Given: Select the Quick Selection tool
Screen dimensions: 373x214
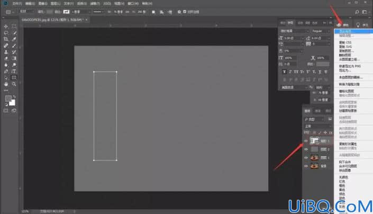Looking at the screenshot, I should click(14, 33).
